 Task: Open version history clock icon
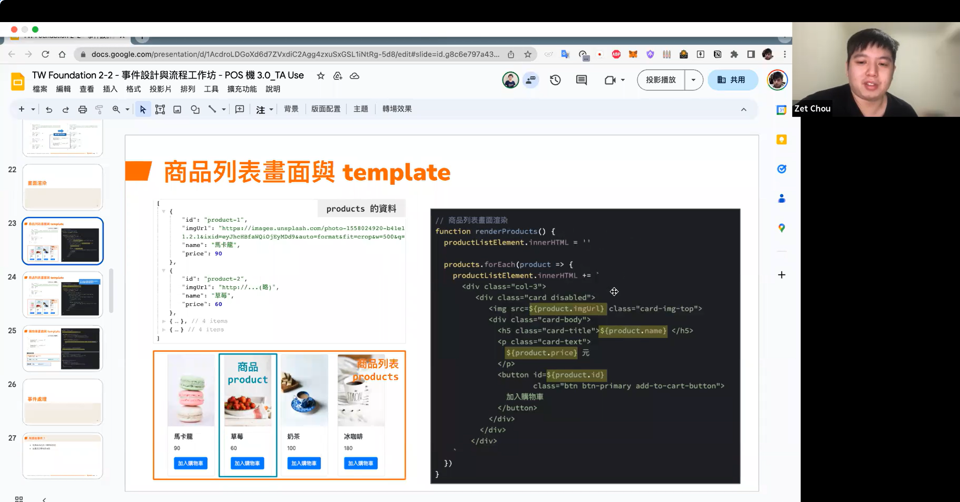click(555, 80)
